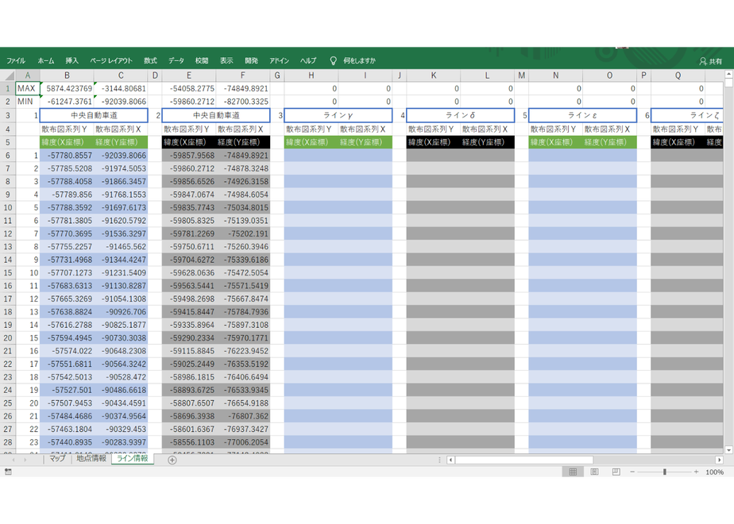Select first 中央自動車道 header in column B
Screen dimensions: 734x524
tap(94, 115)
